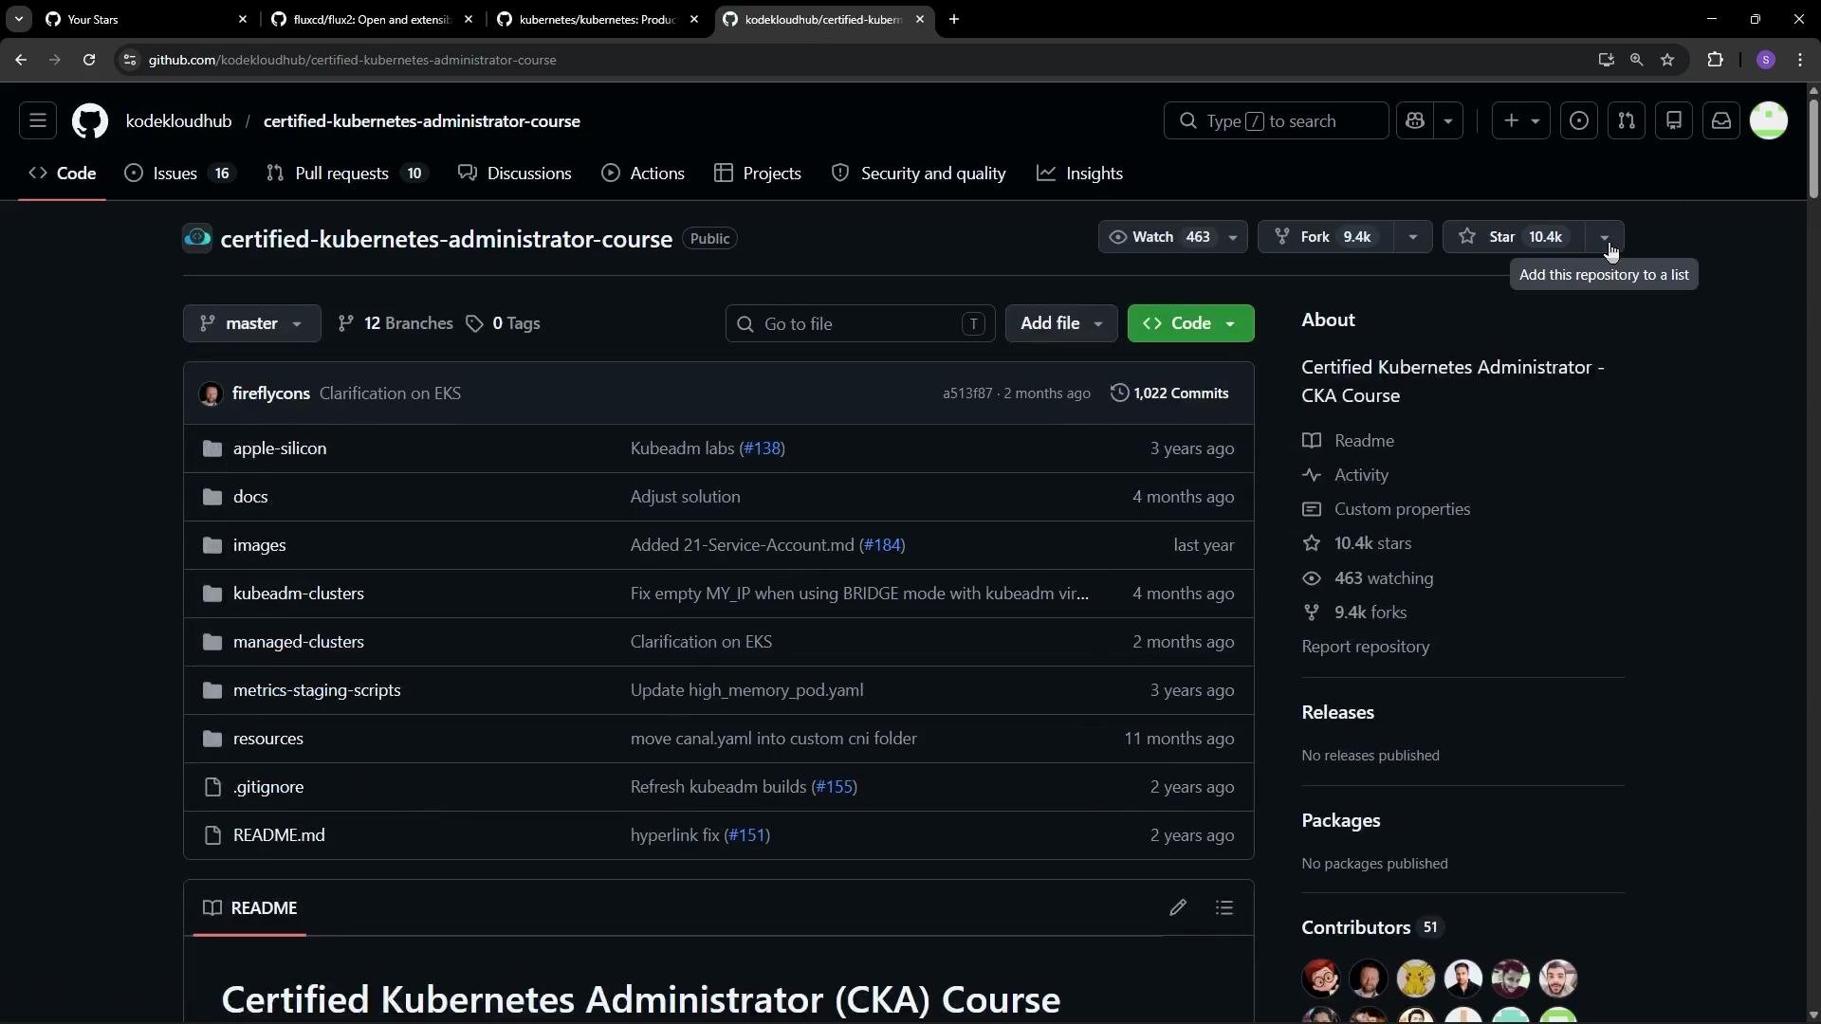View the 0 Tags link
The width and height of the screenshot is (1821, 1024).
coord(503,323)
